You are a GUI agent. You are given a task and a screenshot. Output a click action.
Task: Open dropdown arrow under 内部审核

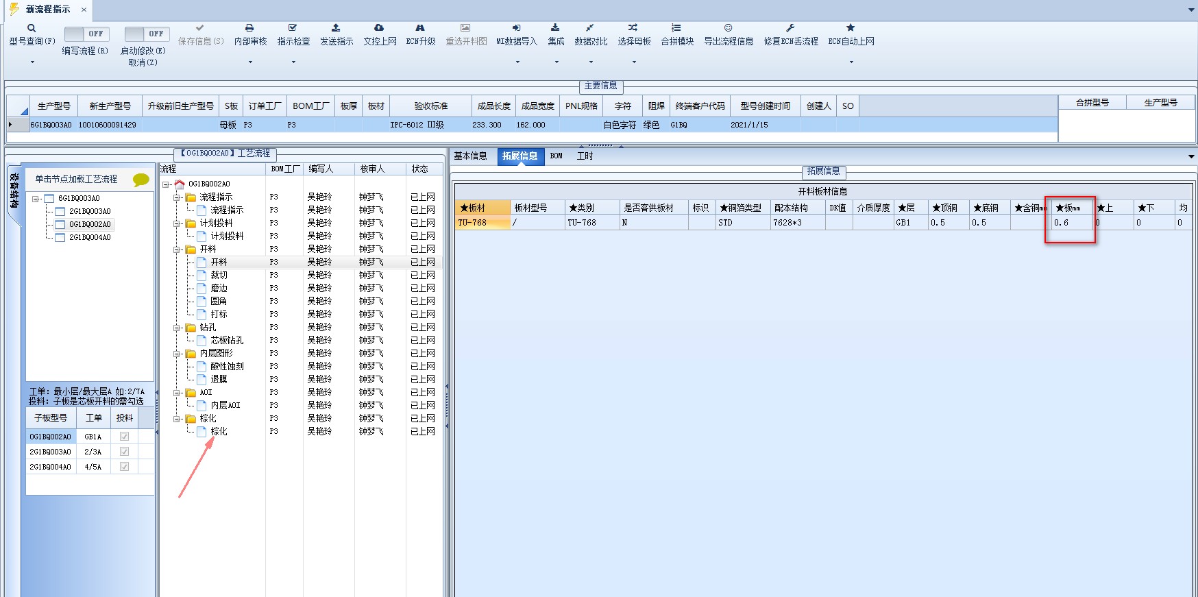250,62
